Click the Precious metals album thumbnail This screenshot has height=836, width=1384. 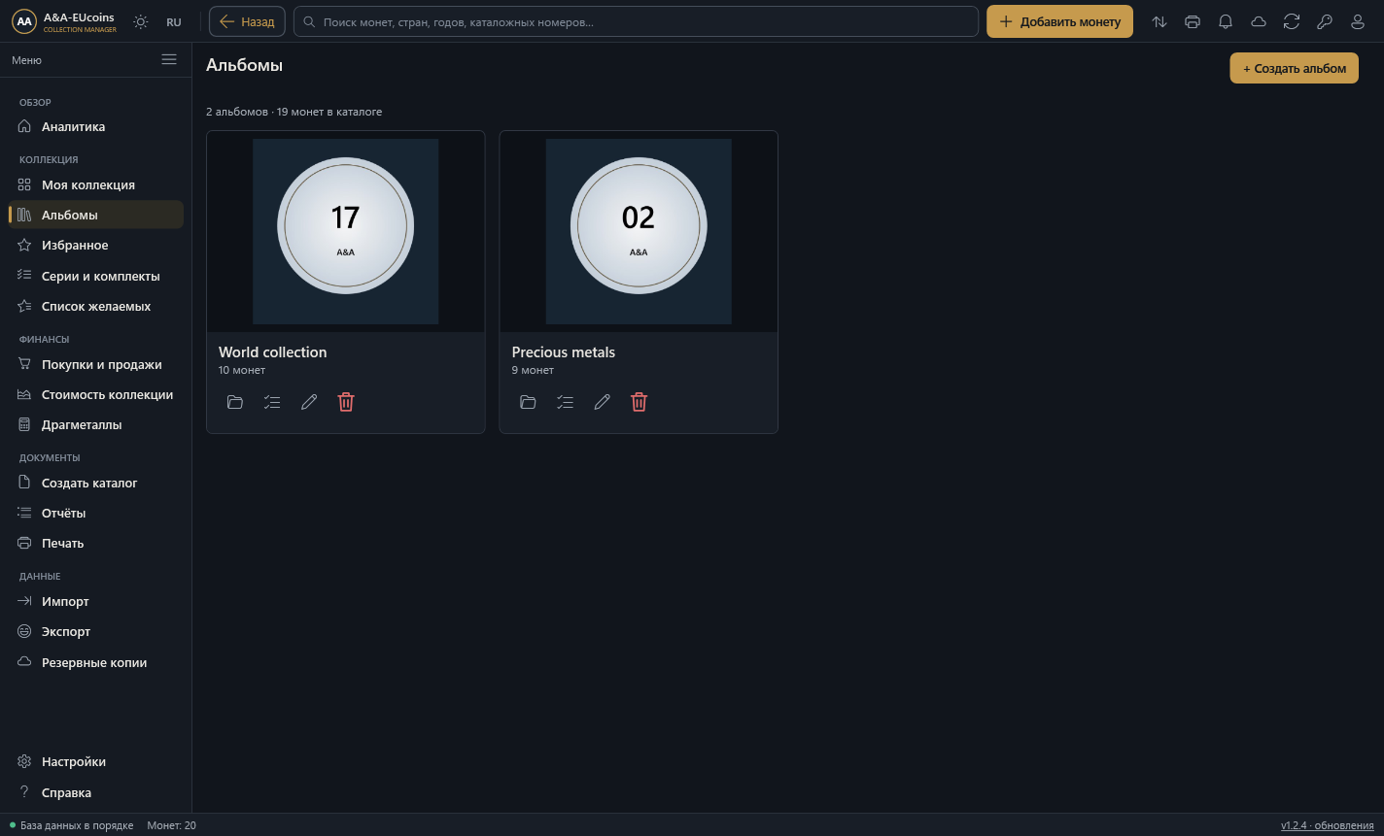[x=639, y=231]
